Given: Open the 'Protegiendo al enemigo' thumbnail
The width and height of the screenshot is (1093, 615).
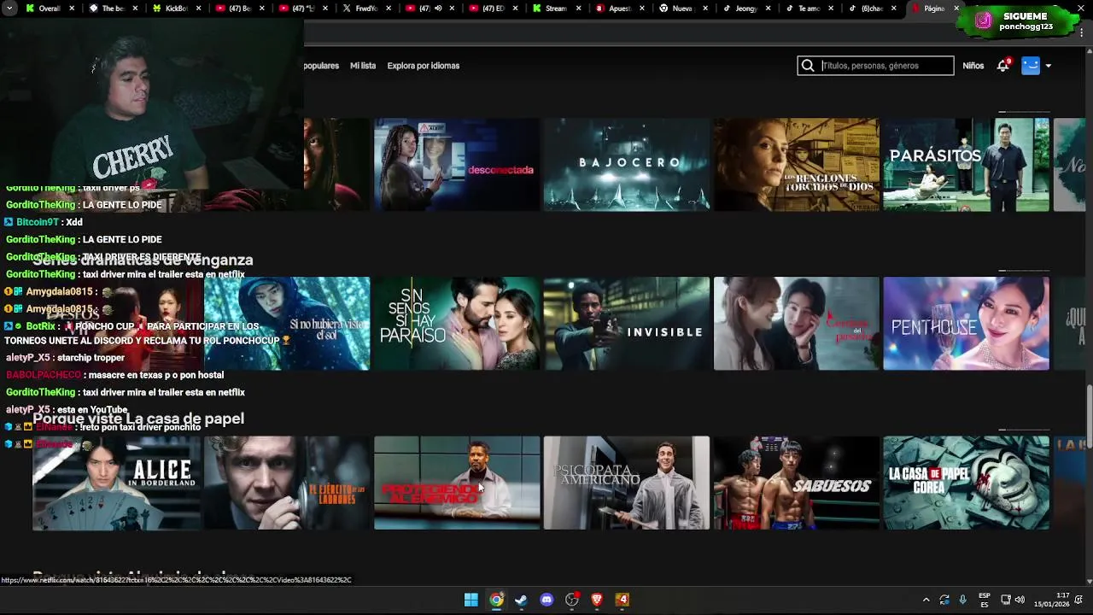Looking at the screenshot, I should click(x=457, y=483).
